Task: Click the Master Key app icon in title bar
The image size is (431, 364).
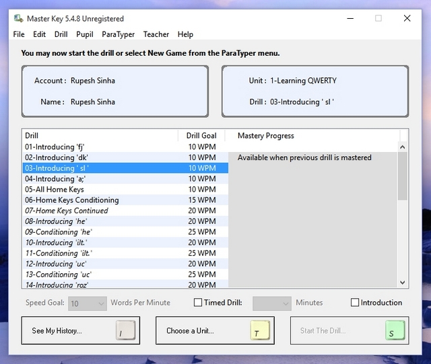Action: (x=19, y=18)
